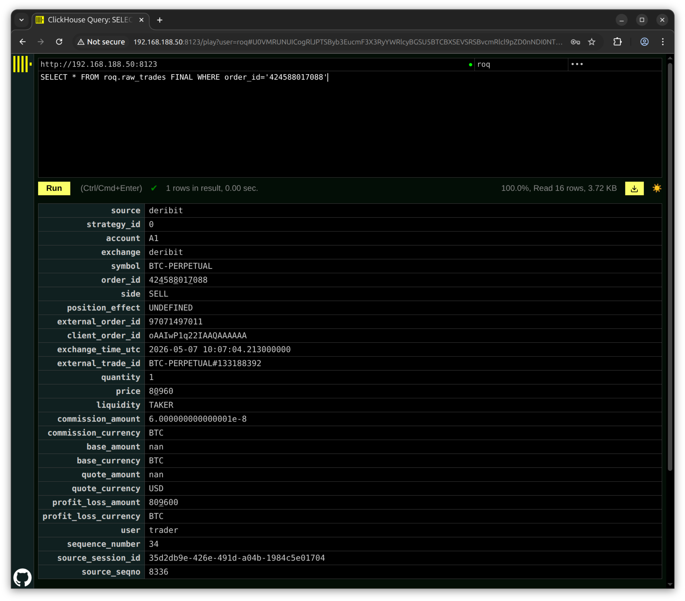Select the source value deribit
The width and height of the screenshot is (685, 601).
pos(166,211)
